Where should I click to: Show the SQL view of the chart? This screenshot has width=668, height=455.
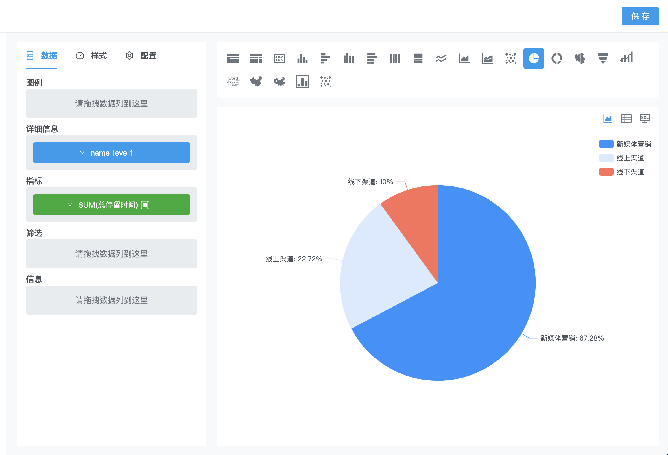pyautogui.click(x=645, y=119)
